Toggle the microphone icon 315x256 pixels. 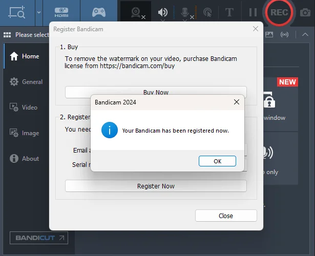185,13
